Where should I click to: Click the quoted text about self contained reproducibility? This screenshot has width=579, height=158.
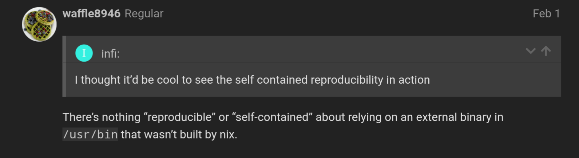252,80
